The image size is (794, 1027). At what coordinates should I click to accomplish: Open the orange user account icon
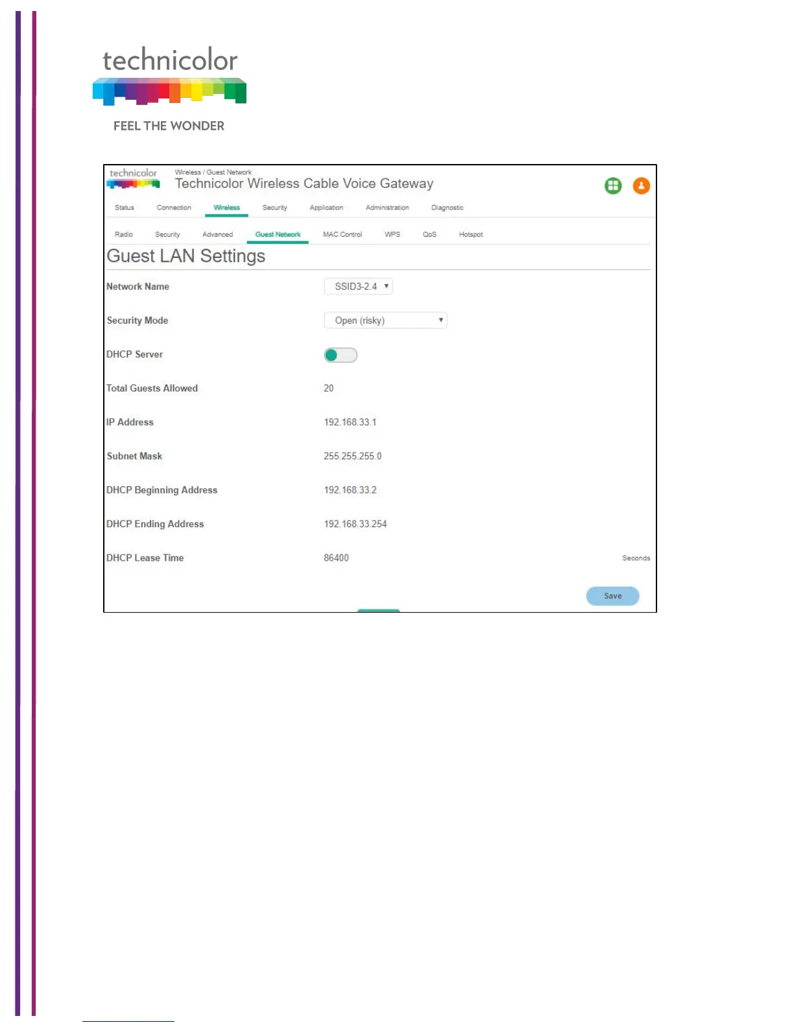642,186
